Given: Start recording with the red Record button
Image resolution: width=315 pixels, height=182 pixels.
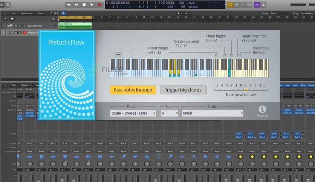Looking at the screenshot, I should pyautogui.click(x=99, y=5).
